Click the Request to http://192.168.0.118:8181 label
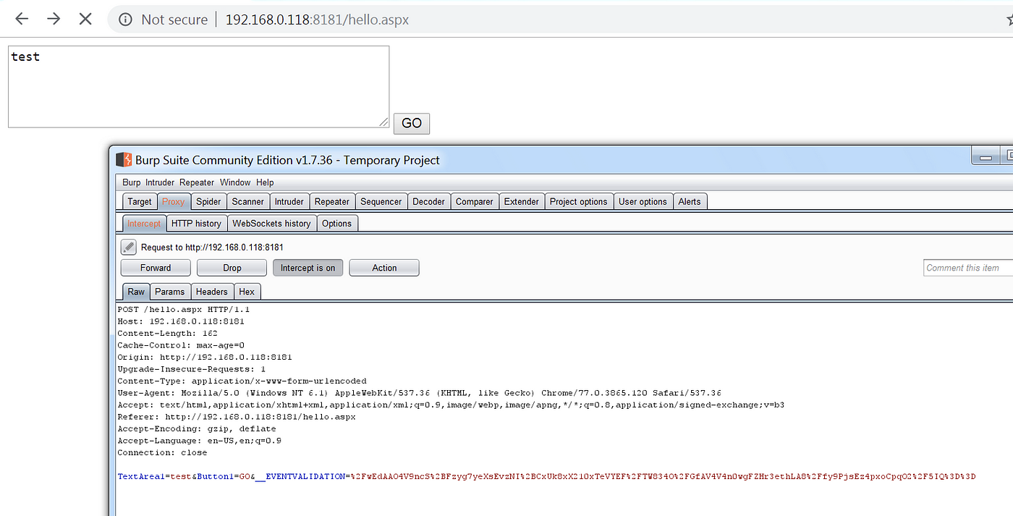Screen dimensions: 1013x516 point(212,248)
